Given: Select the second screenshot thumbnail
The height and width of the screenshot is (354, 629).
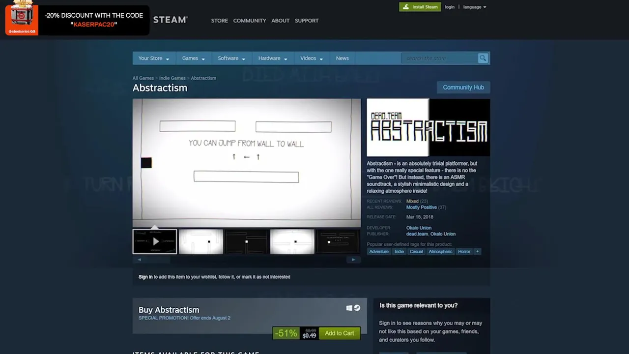Looking at the screenshot, I should tap(201, 241).
